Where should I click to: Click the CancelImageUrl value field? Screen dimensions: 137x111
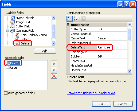112,34
